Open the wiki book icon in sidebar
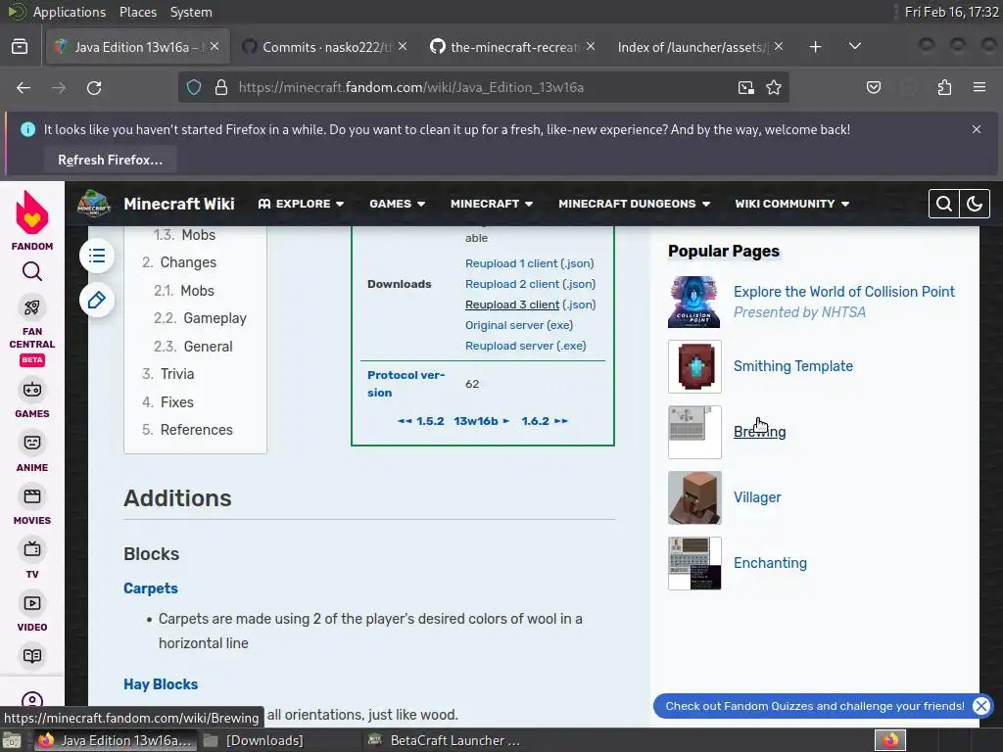This screenshot has height=752, width=1003. coord(32,656)
